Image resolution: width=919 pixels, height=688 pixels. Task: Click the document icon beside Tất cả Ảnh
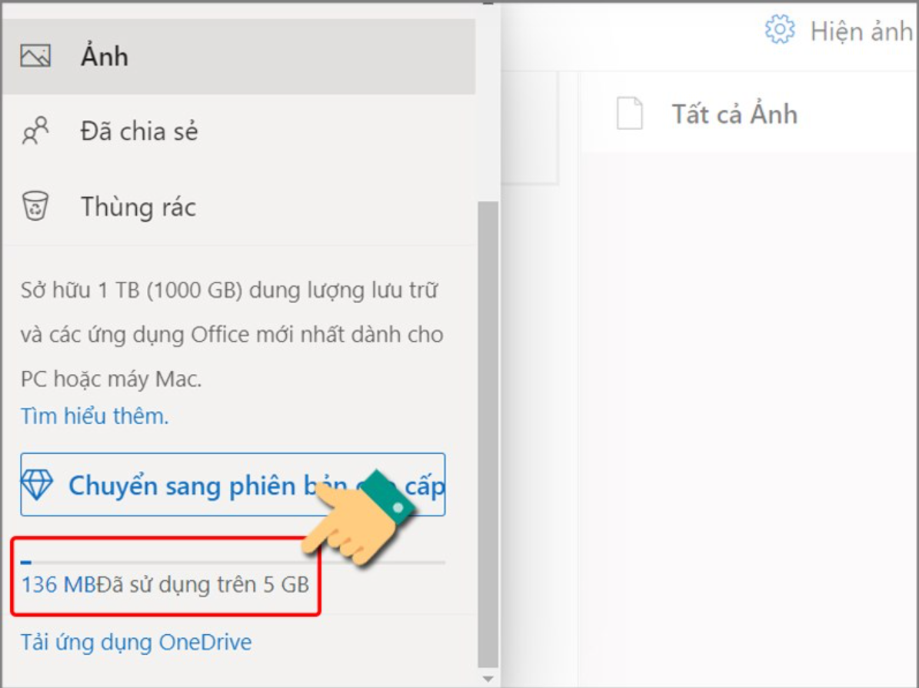(x=630, y=113)
